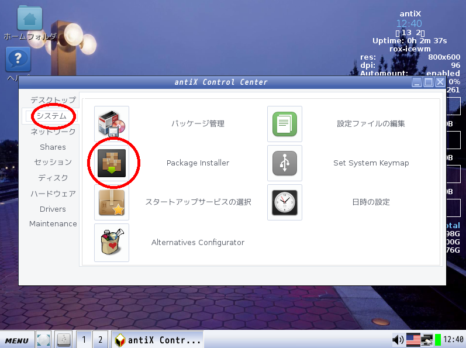Switch to the Drivers tab
Image resolution: width=466 pixels, height=348 pixels.
tap(53, 209)
